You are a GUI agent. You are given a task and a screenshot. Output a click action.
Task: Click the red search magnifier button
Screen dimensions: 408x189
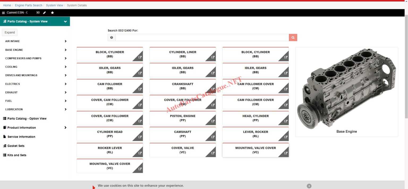(x=293, y=37)
